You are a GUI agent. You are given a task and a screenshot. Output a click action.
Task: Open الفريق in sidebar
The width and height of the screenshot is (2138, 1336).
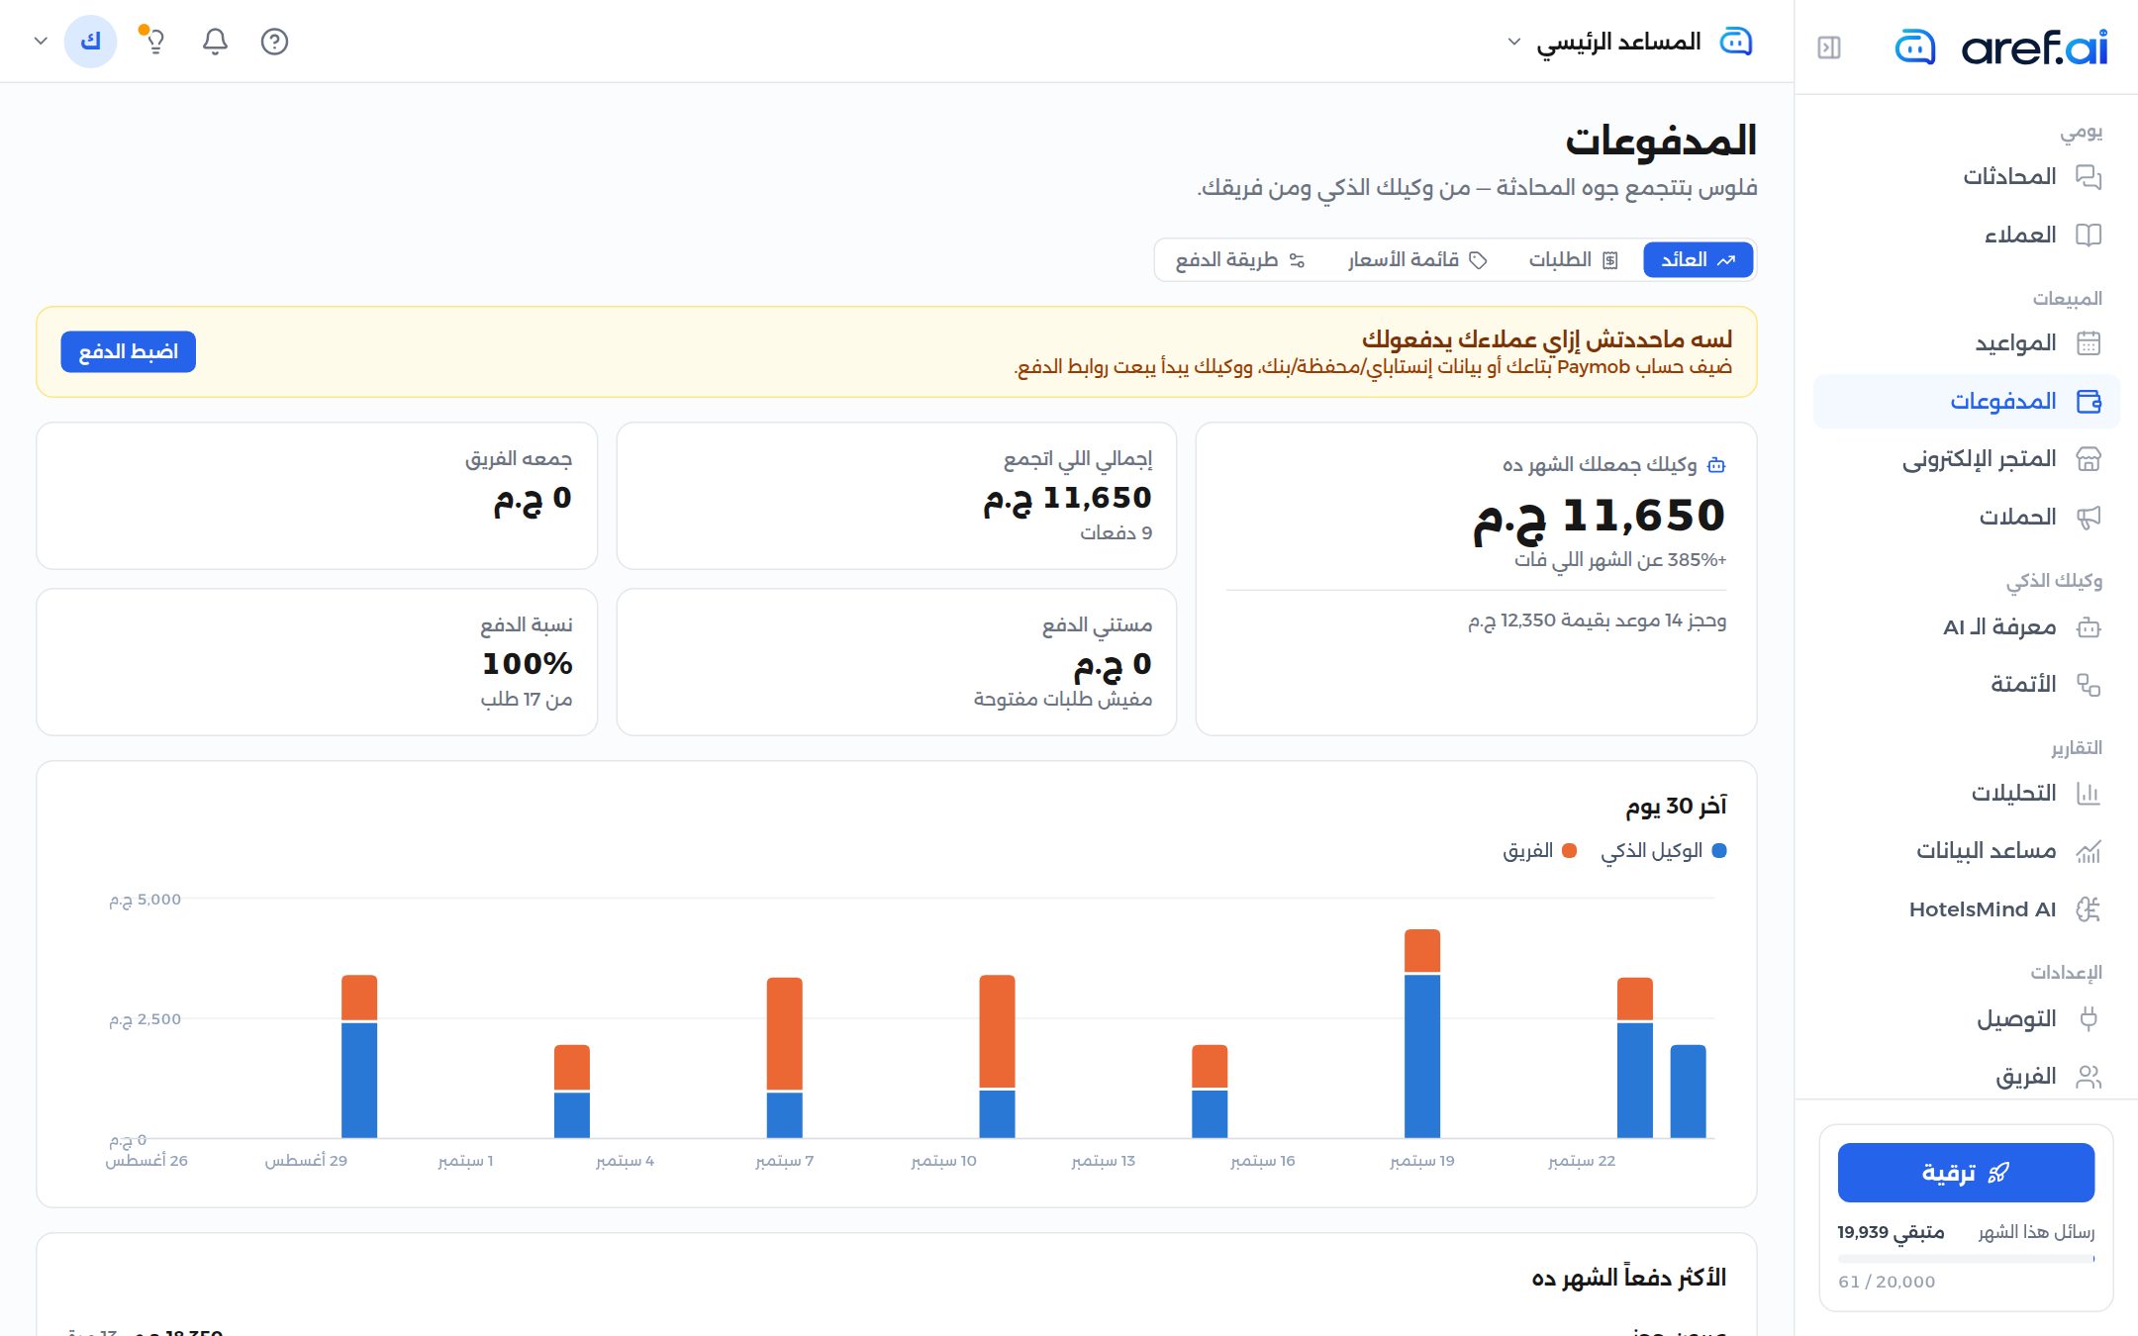tap(1967, 1077)
